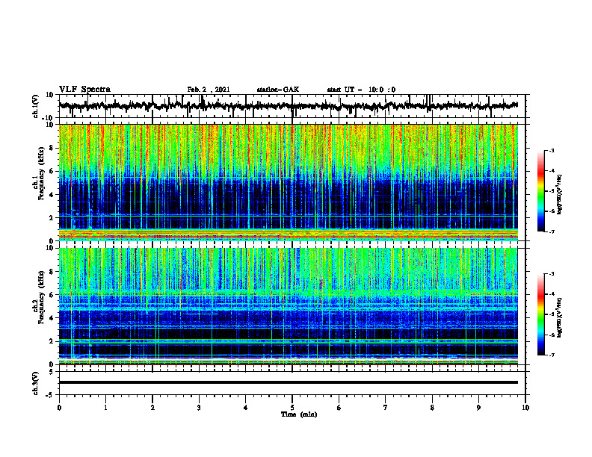Click the "2" kHz tick of ch.2 spectrogram
The height and width of the screenshot is (457, 592).
point(52,341)
